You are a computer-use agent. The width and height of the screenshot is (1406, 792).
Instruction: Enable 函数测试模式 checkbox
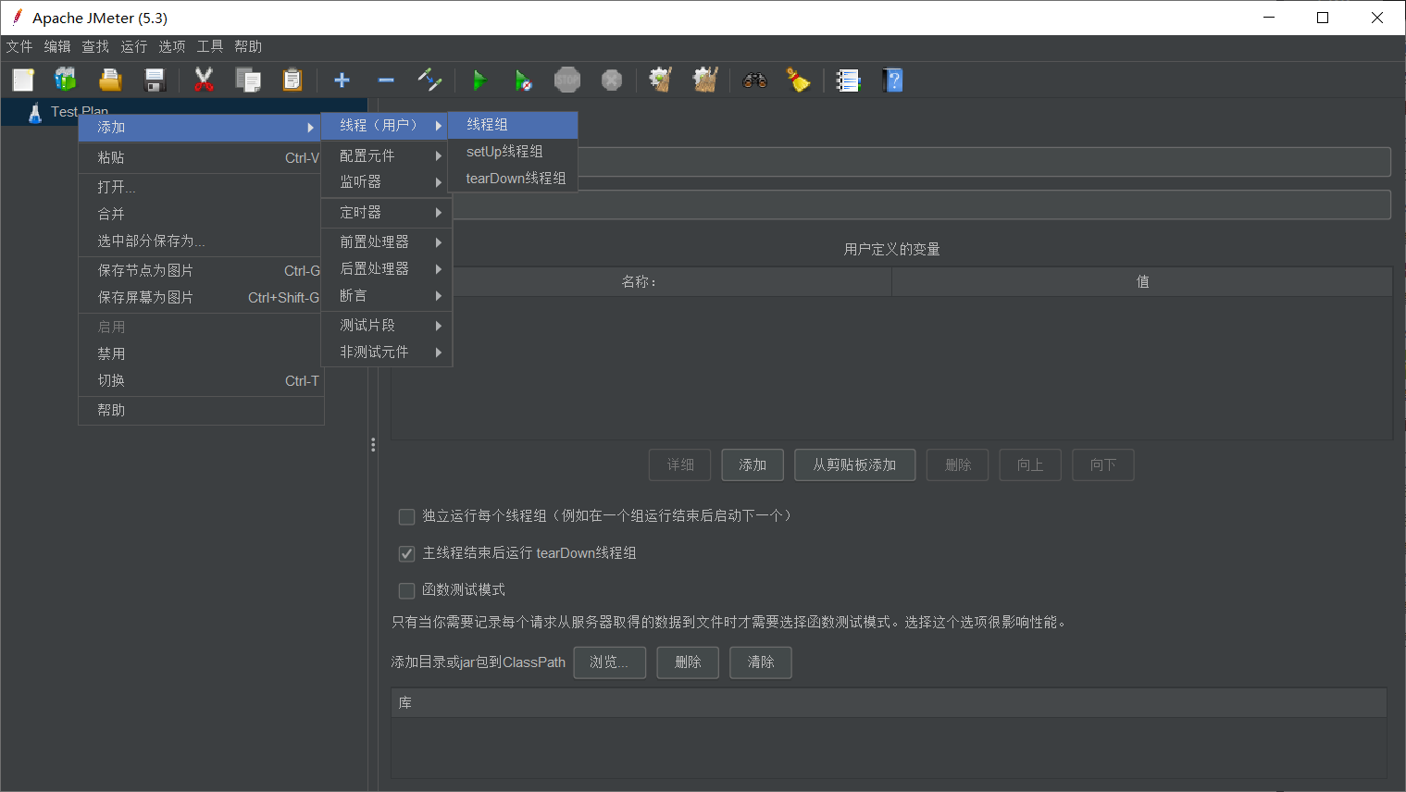coord(406,590)
